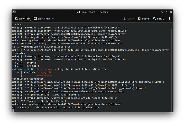
Task: Click the 'make[4]: ***' Error 1 line
Action: (x=88, y=82)
